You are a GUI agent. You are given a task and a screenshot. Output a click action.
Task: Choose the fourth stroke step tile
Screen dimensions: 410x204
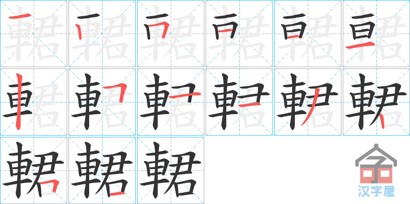pos(239,34)
